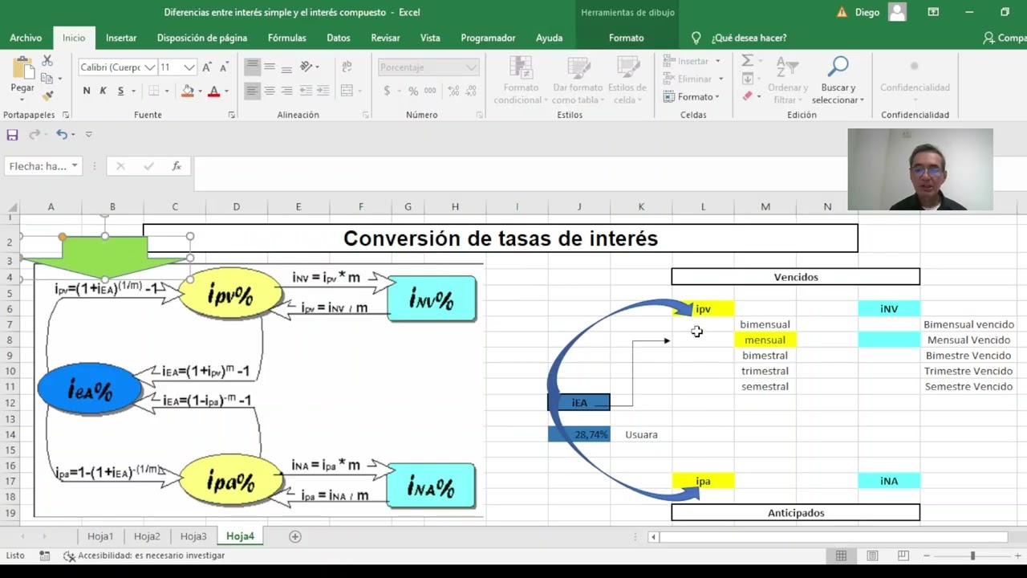Click the ¿Qué desea hacer? search box

pyautogui.click(x=749, y=38)
